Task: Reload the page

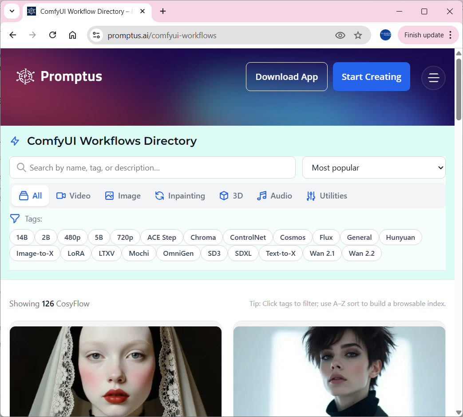Action: (x=52, y=35)
